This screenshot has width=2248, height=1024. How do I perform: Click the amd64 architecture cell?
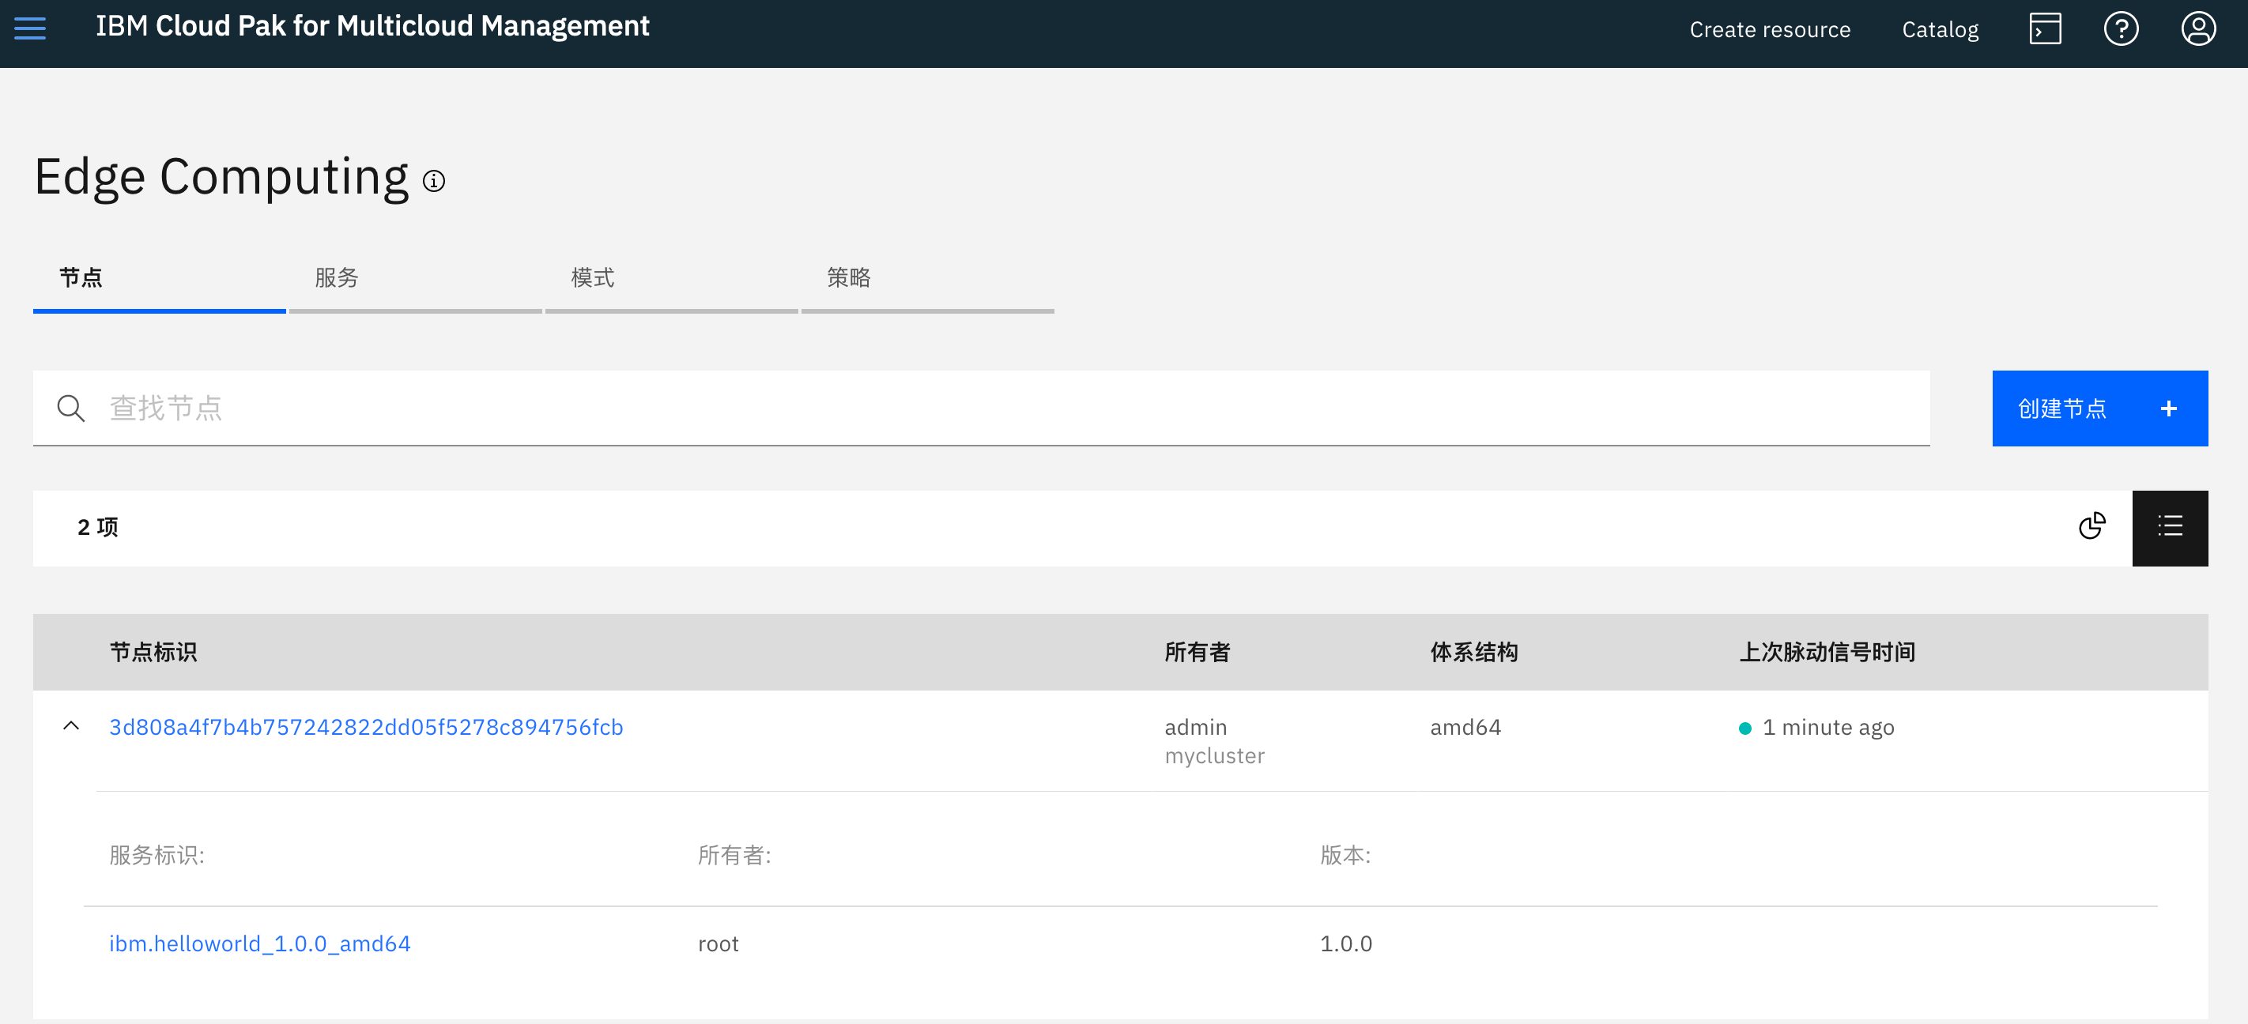point(1465,727)
